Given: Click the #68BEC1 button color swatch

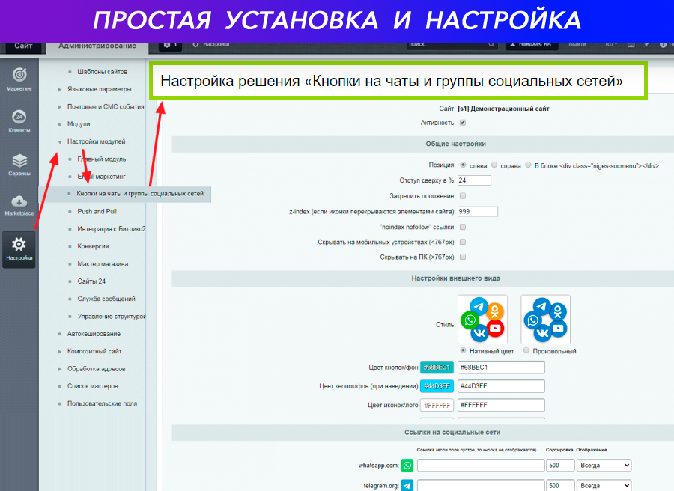Looking at the screenshot, I should 437,368.
